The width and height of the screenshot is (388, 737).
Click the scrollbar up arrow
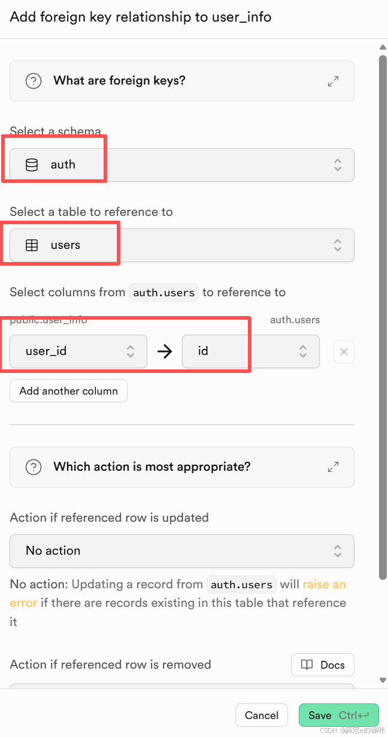click(383, 47)
